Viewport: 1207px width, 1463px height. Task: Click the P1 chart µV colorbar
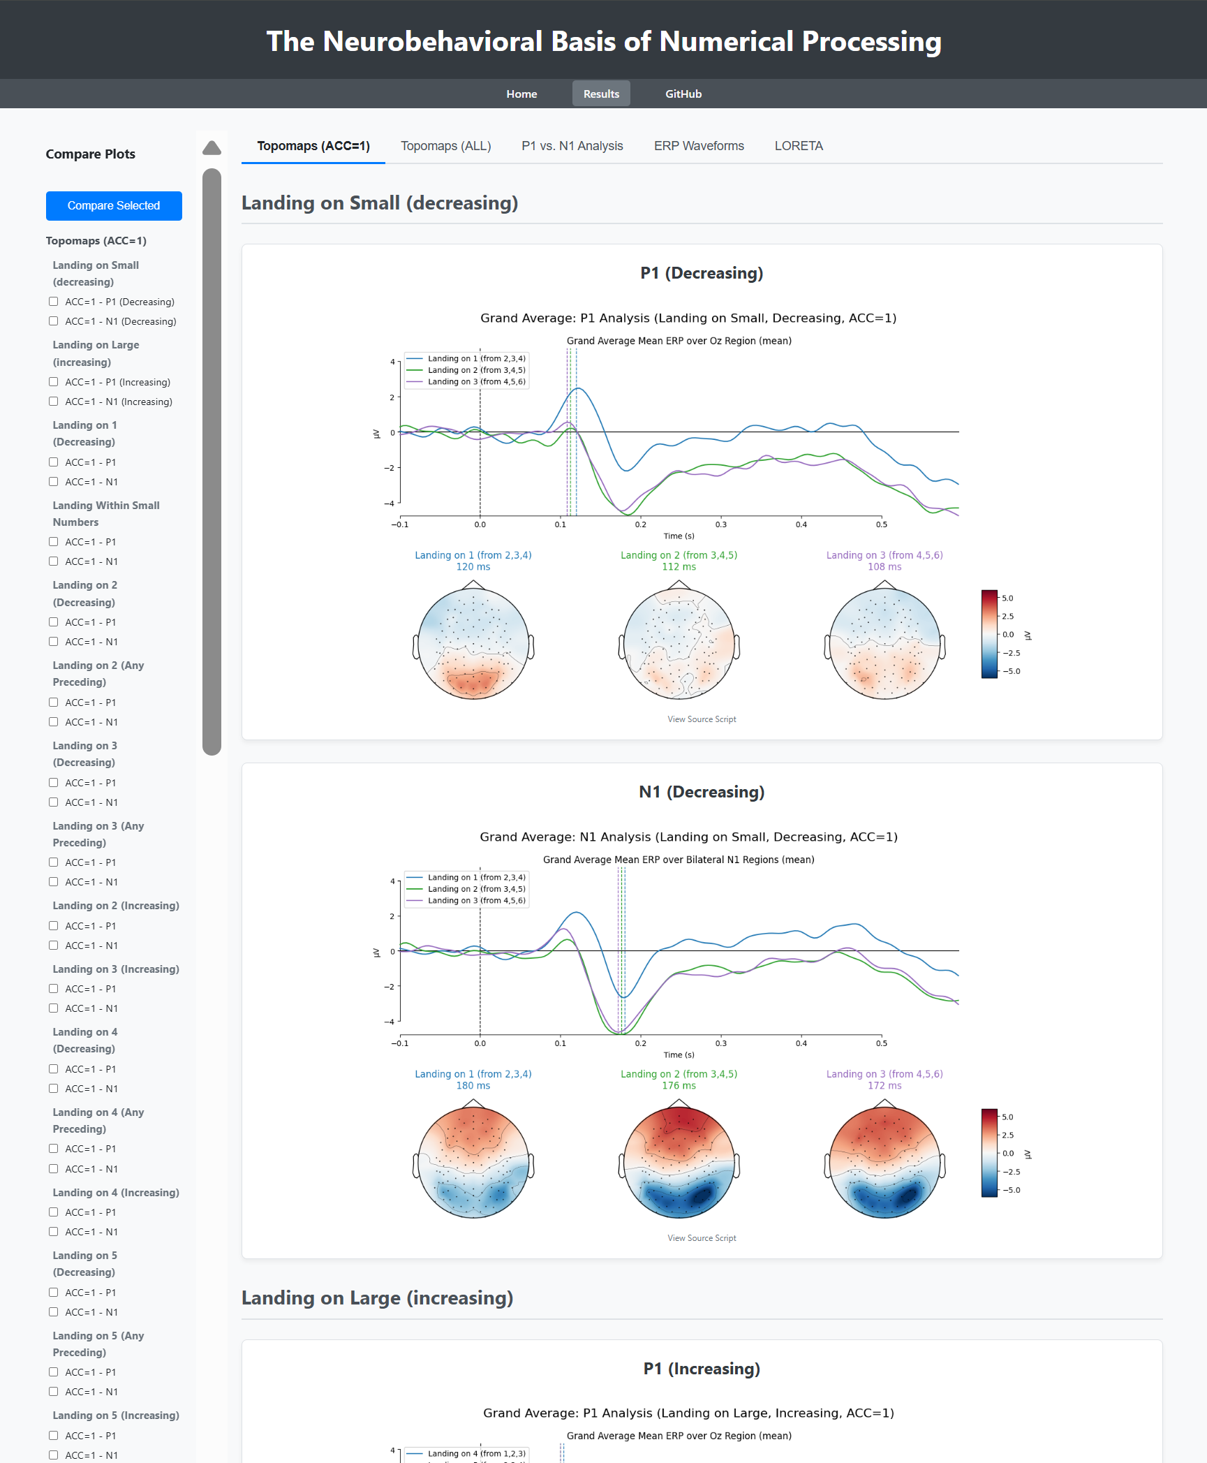click(989, 634)
